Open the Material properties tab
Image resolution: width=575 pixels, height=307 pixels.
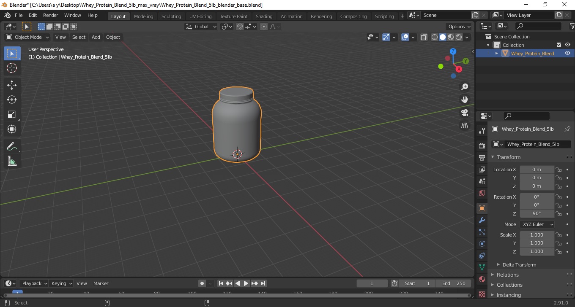[482, 279]
